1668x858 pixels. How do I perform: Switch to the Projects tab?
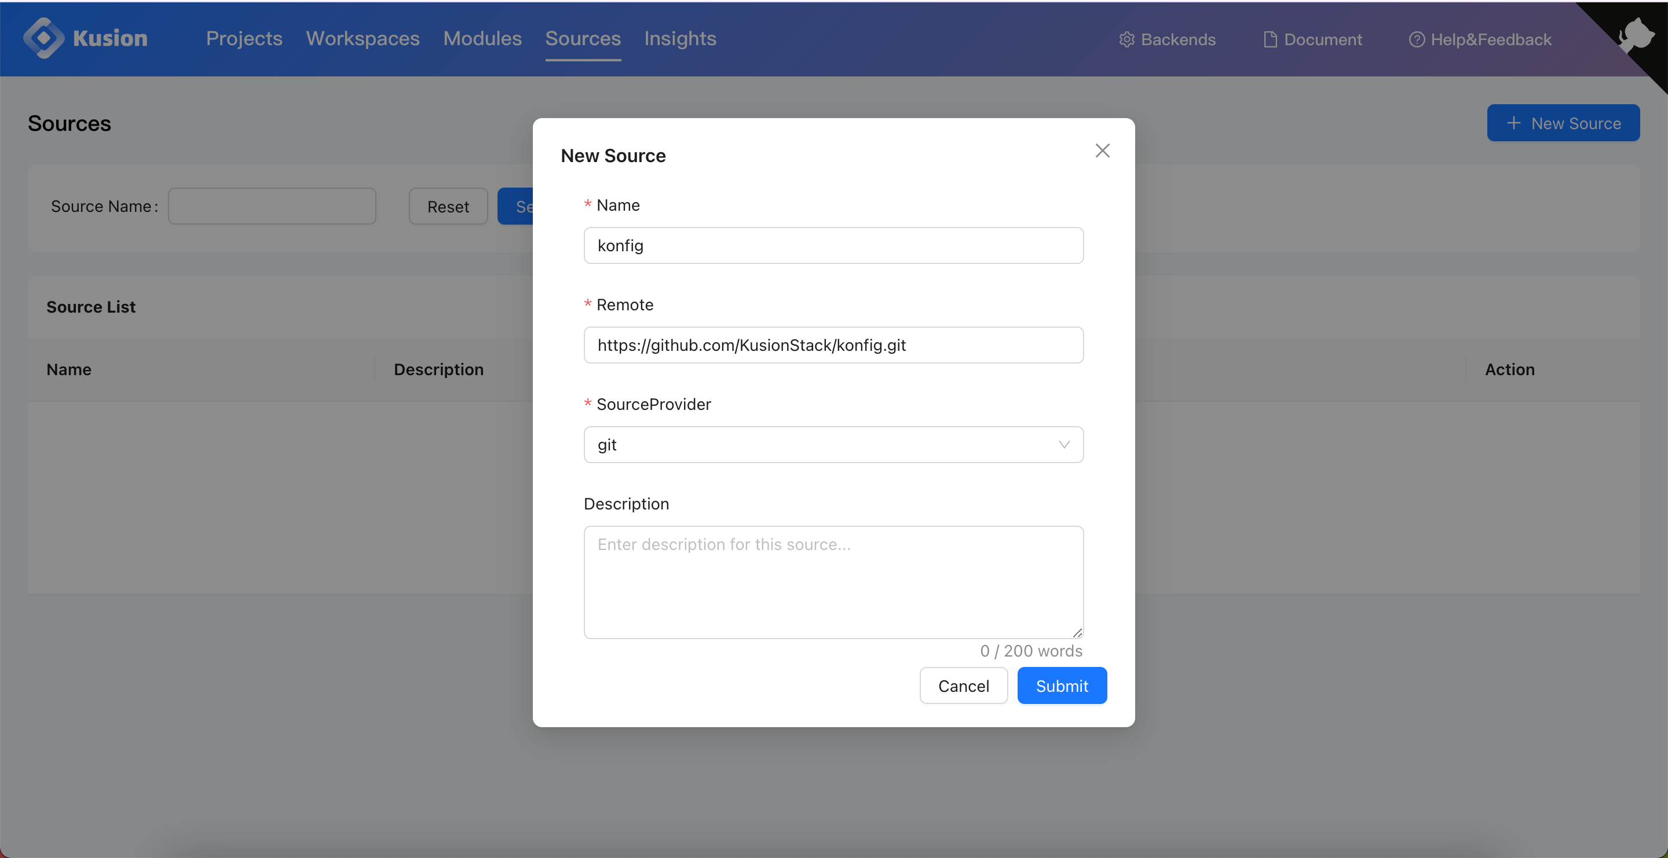(x=244, y=38)
